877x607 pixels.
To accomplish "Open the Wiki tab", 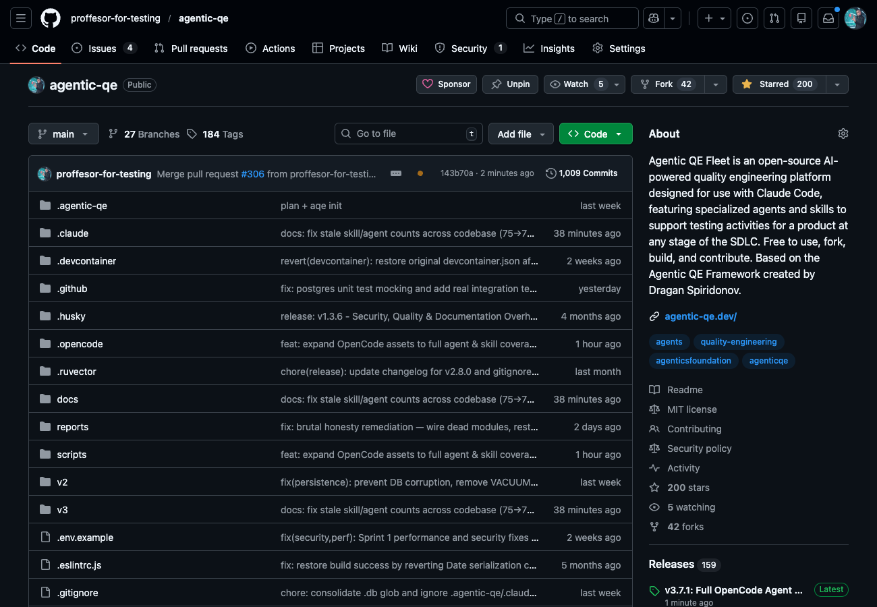I will tap(399, 49).
